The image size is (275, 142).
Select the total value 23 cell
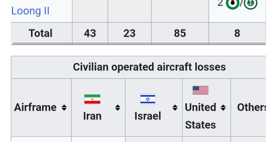(129, 33)
